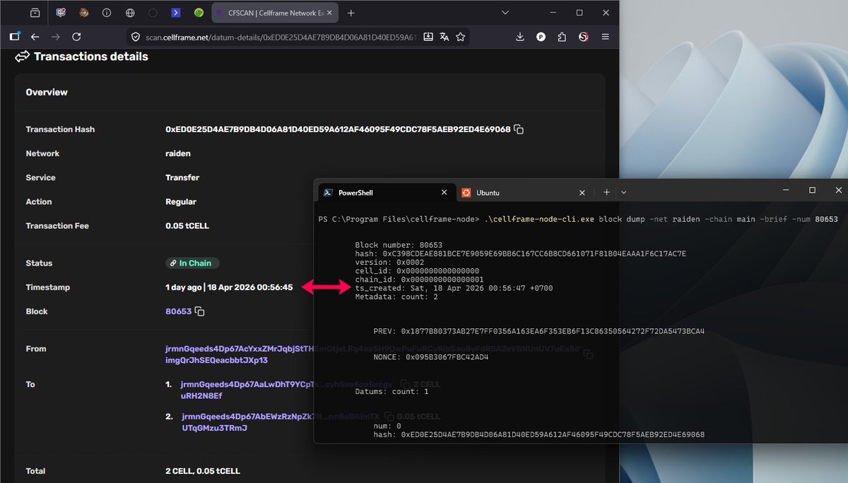Bookmark this page with the star icon
This screenshot has height=483, width=848.
pyautogui.click(x=461, y=37)
